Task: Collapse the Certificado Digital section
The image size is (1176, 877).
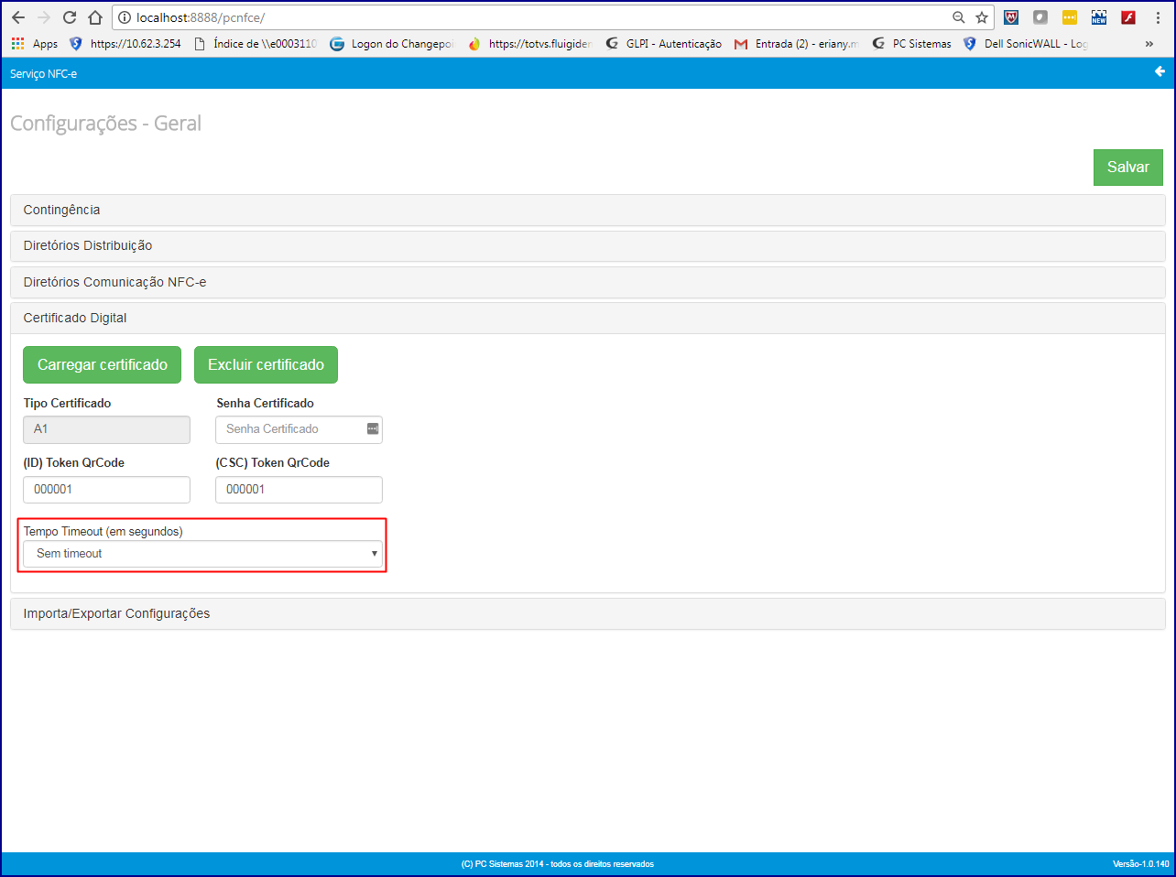Action: click(x=587, y=318)
